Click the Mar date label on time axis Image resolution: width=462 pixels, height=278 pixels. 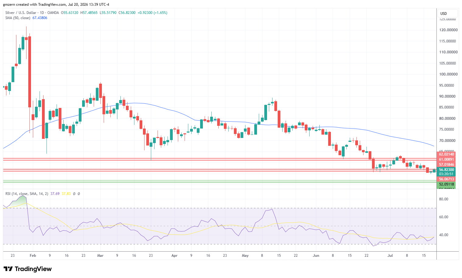100,256
